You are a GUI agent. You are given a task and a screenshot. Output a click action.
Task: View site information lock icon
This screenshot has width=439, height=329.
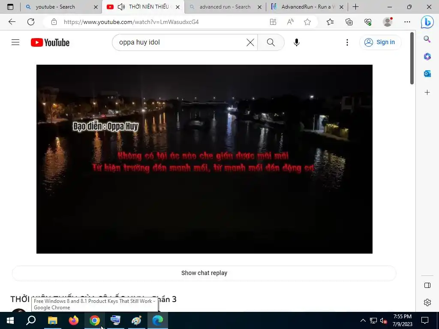54,22
